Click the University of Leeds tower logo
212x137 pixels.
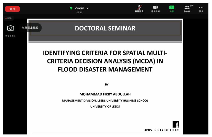click(x=176, y=124)
